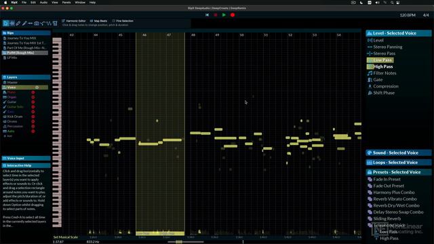Viewport: 434px width, 244px height.
Task: Collapse the Level - Selected Voice panel
Action: (399, 33)
